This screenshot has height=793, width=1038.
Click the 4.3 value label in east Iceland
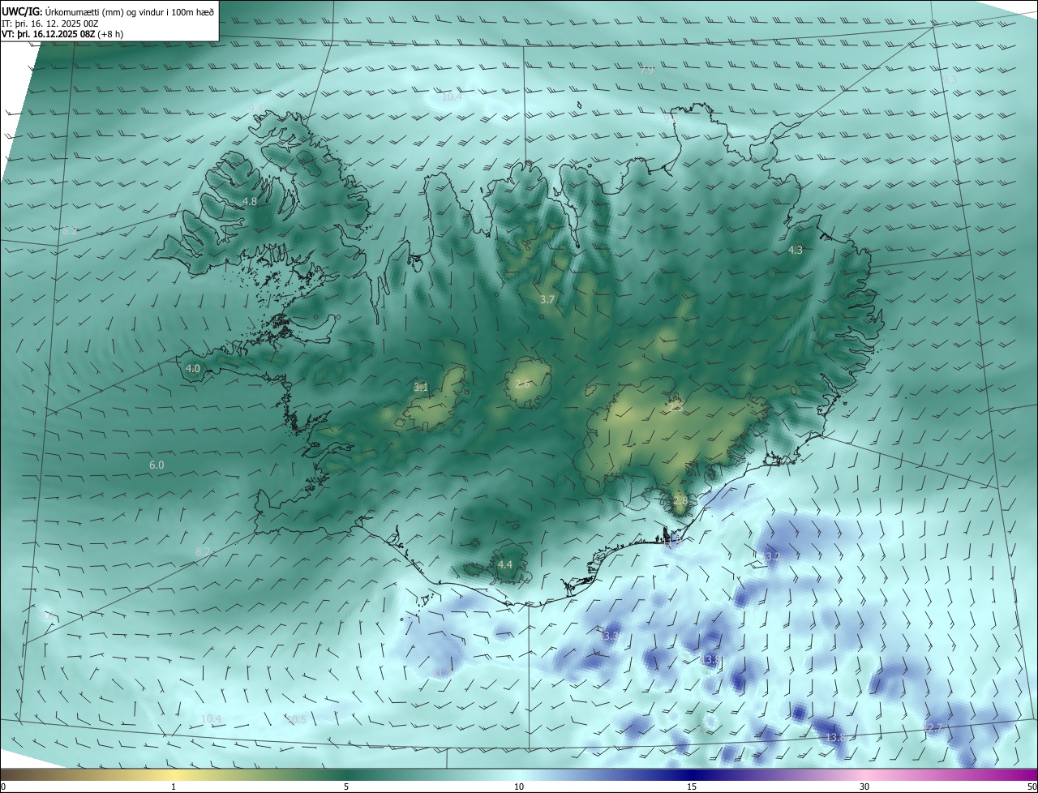pyautogui.click(x=796, y=251)
